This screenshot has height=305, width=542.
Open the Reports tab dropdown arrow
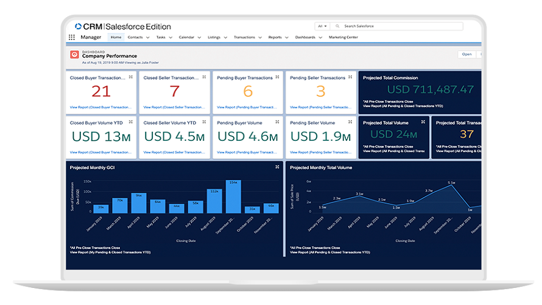tap(287, 37)
